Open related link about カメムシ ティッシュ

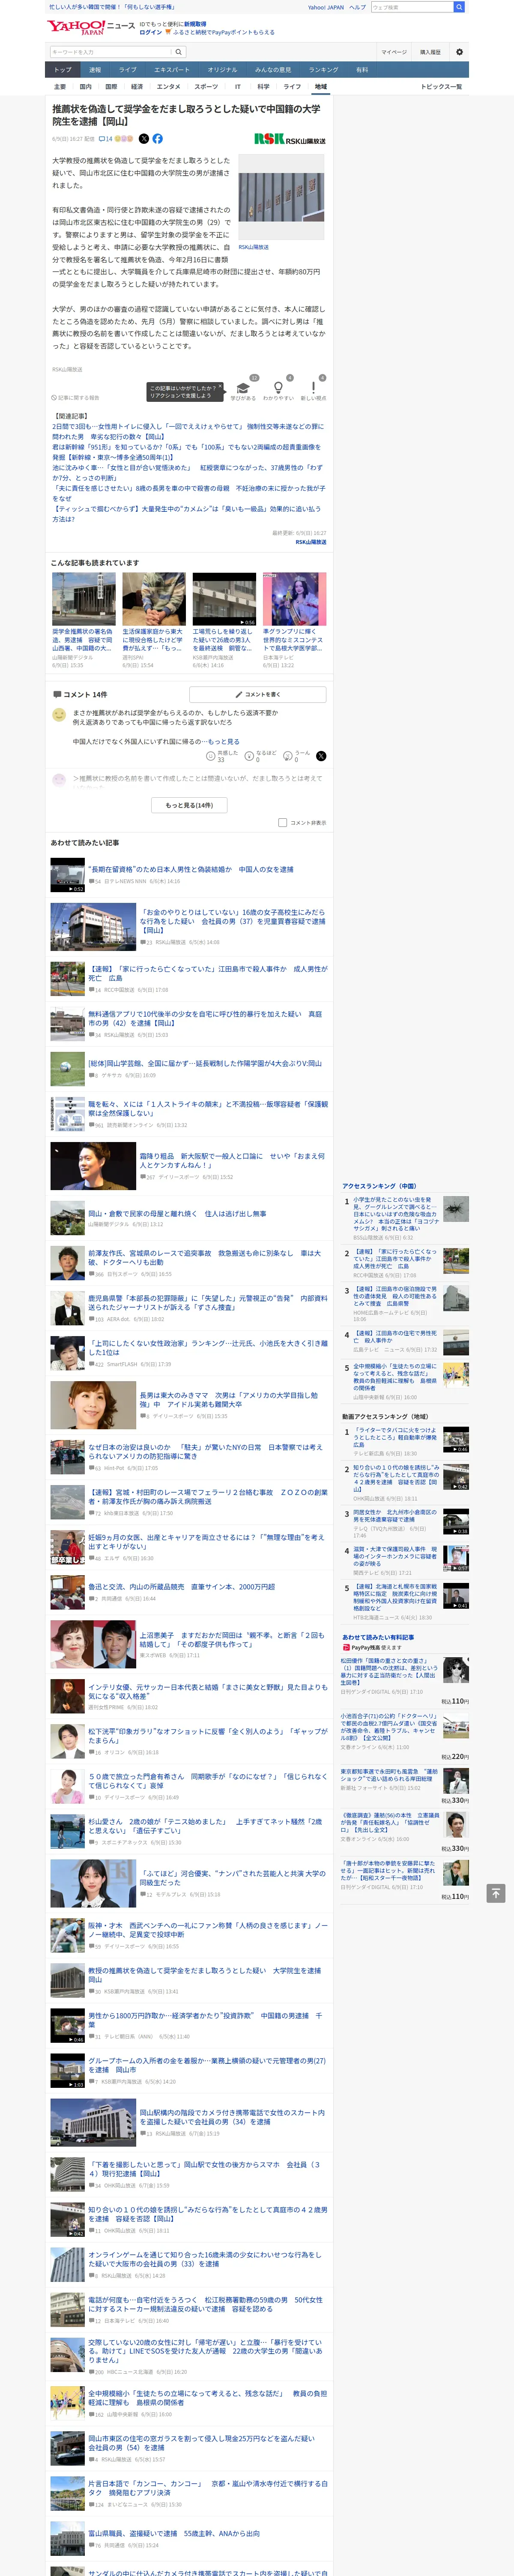tap(187, 514)
